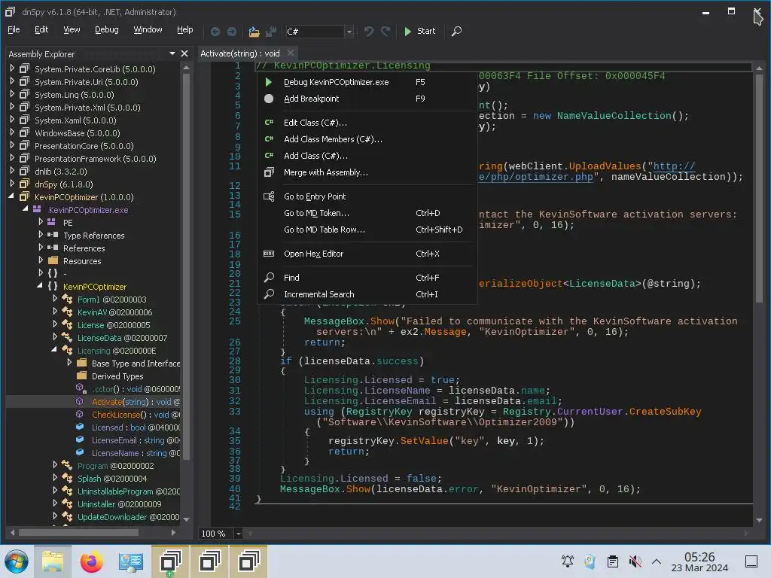771x578 pixels.
Task: Choose Go to Entry Point
Action: [367, 196]
